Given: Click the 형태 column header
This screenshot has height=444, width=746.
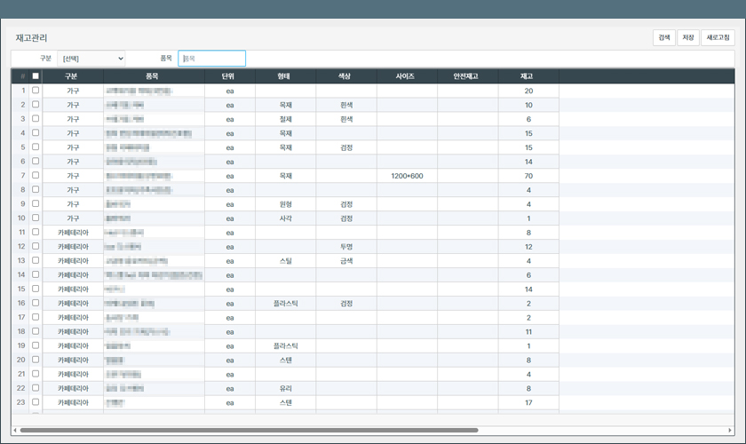Looking at the screenshot, I should tap(285, 76).
